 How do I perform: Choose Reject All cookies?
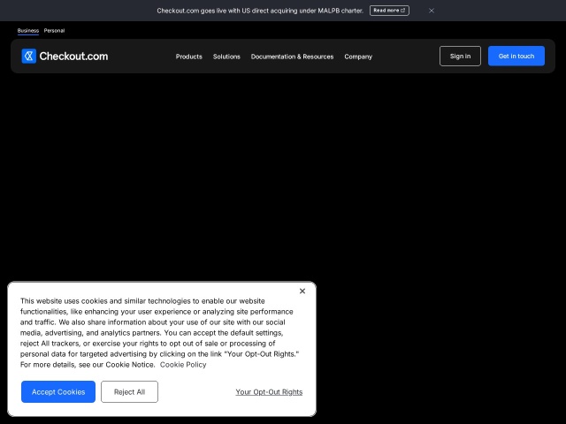pos(129,391)
